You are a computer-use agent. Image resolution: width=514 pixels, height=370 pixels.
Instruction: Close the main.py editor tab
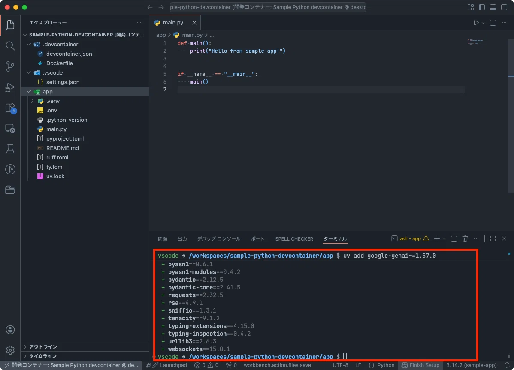(194, 23)
